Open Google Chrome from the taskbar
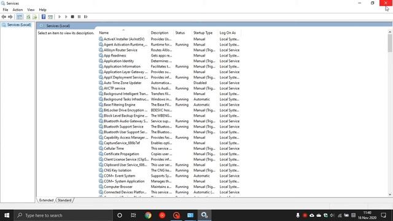Screen dimensions: 393x221 point(148,215)
